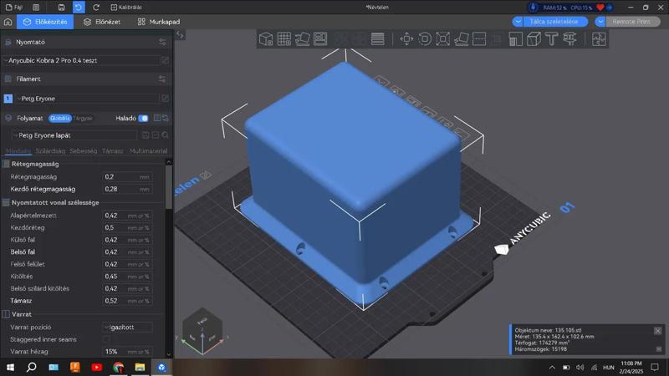Screen dimensions: 669x376
Task: Open the Kalibrálás calibration menu
Action: click(x=126, y=8)
